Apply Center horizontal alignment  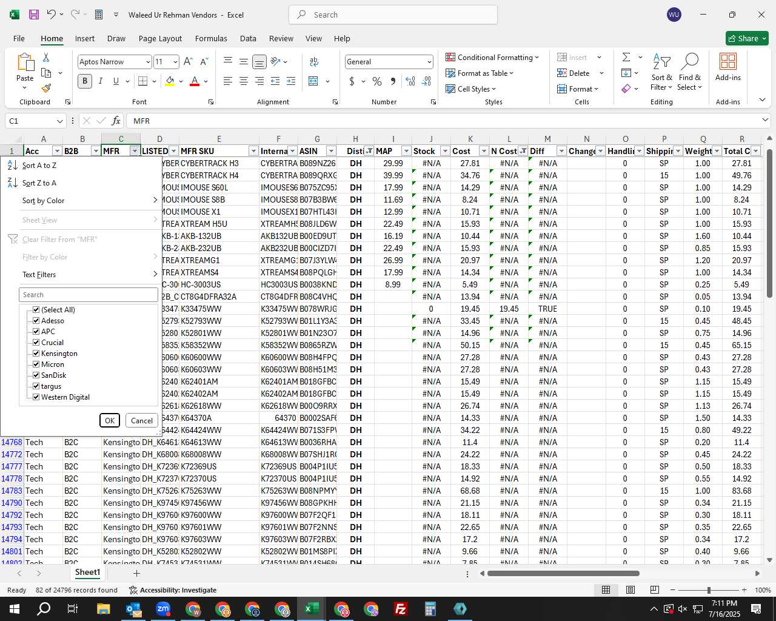coord(243,81)
